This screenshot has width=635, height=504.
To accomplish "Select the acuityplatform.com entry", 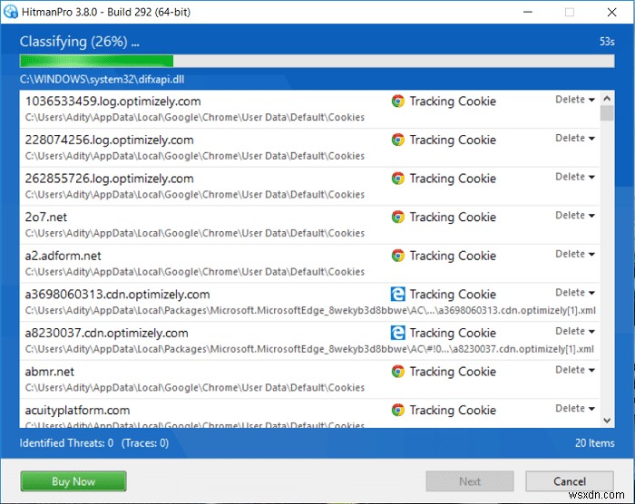I will pyautogui.click(x=309, y=413).
